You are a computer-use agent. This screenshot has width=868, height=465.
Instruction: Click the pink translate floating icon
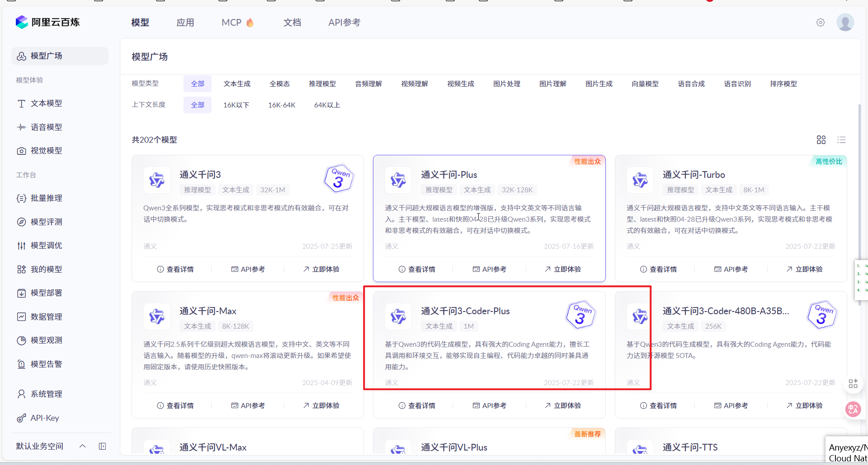tap(853, 409)
